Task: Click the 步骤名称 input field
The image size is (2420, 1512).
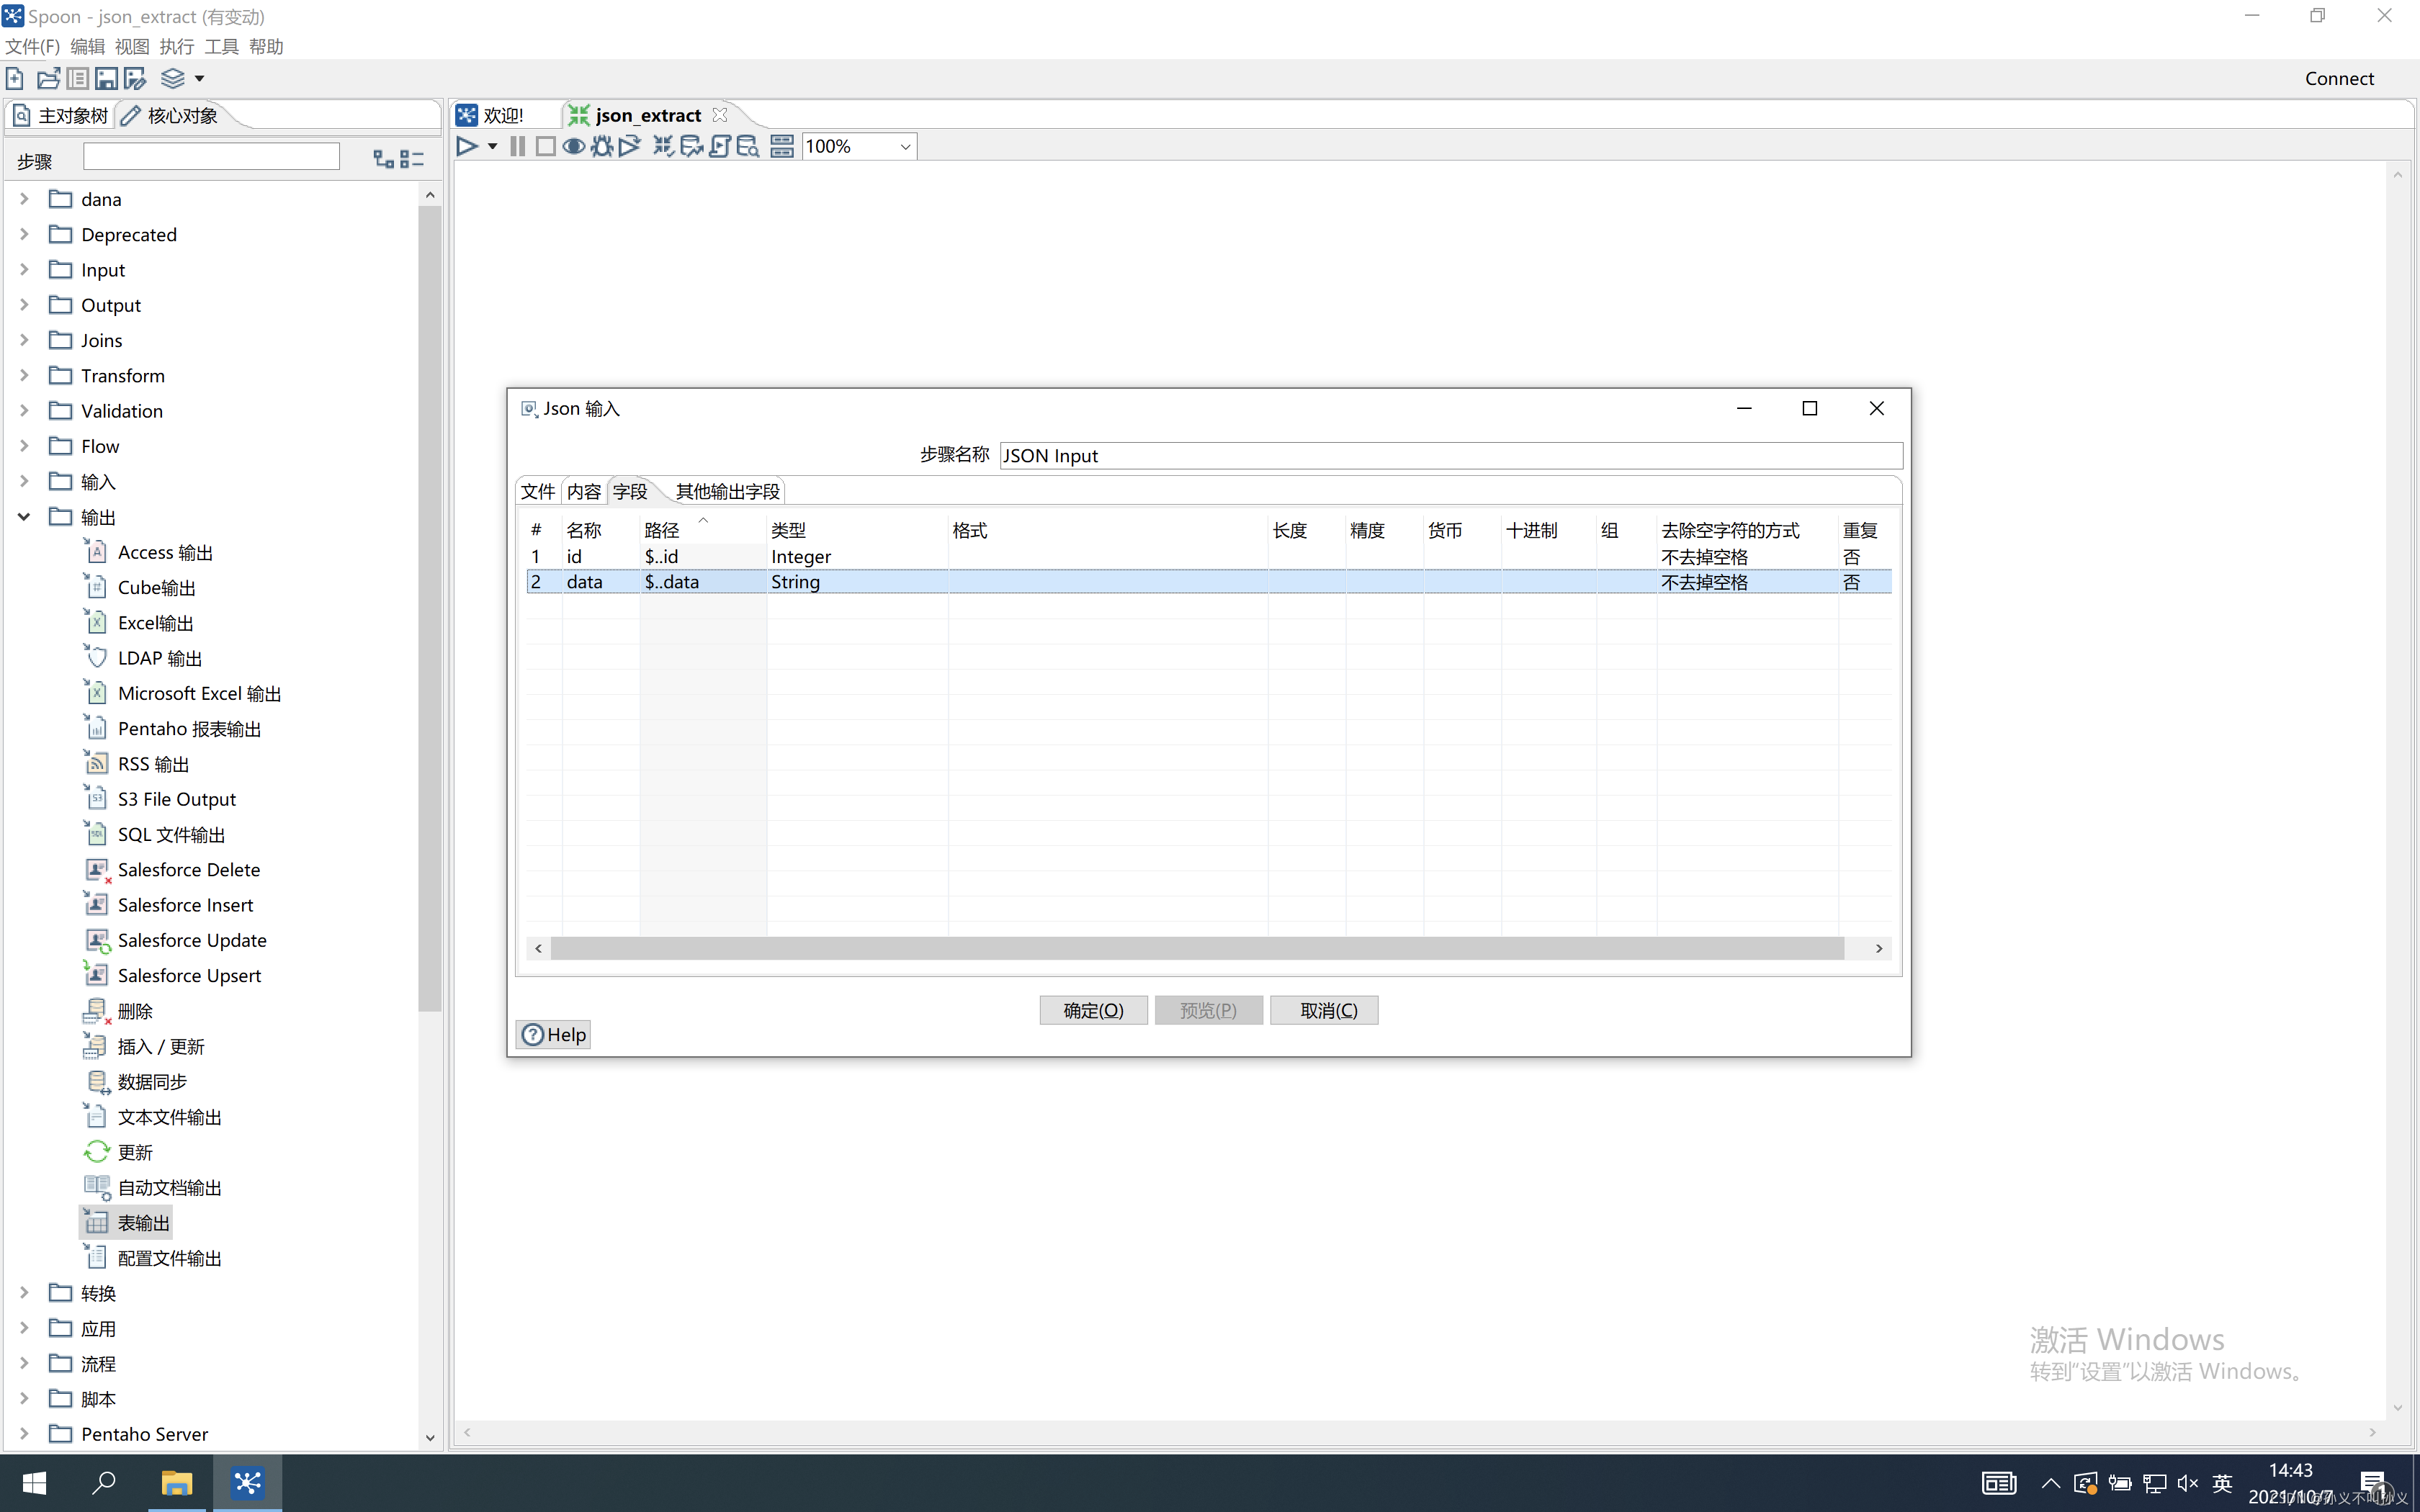Action: (1450, 456)
